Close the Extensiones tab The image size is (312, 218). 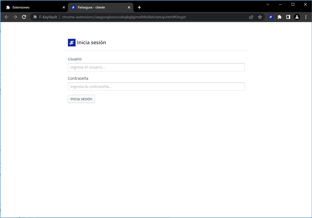pyautogui.click(x=64, y=7)
